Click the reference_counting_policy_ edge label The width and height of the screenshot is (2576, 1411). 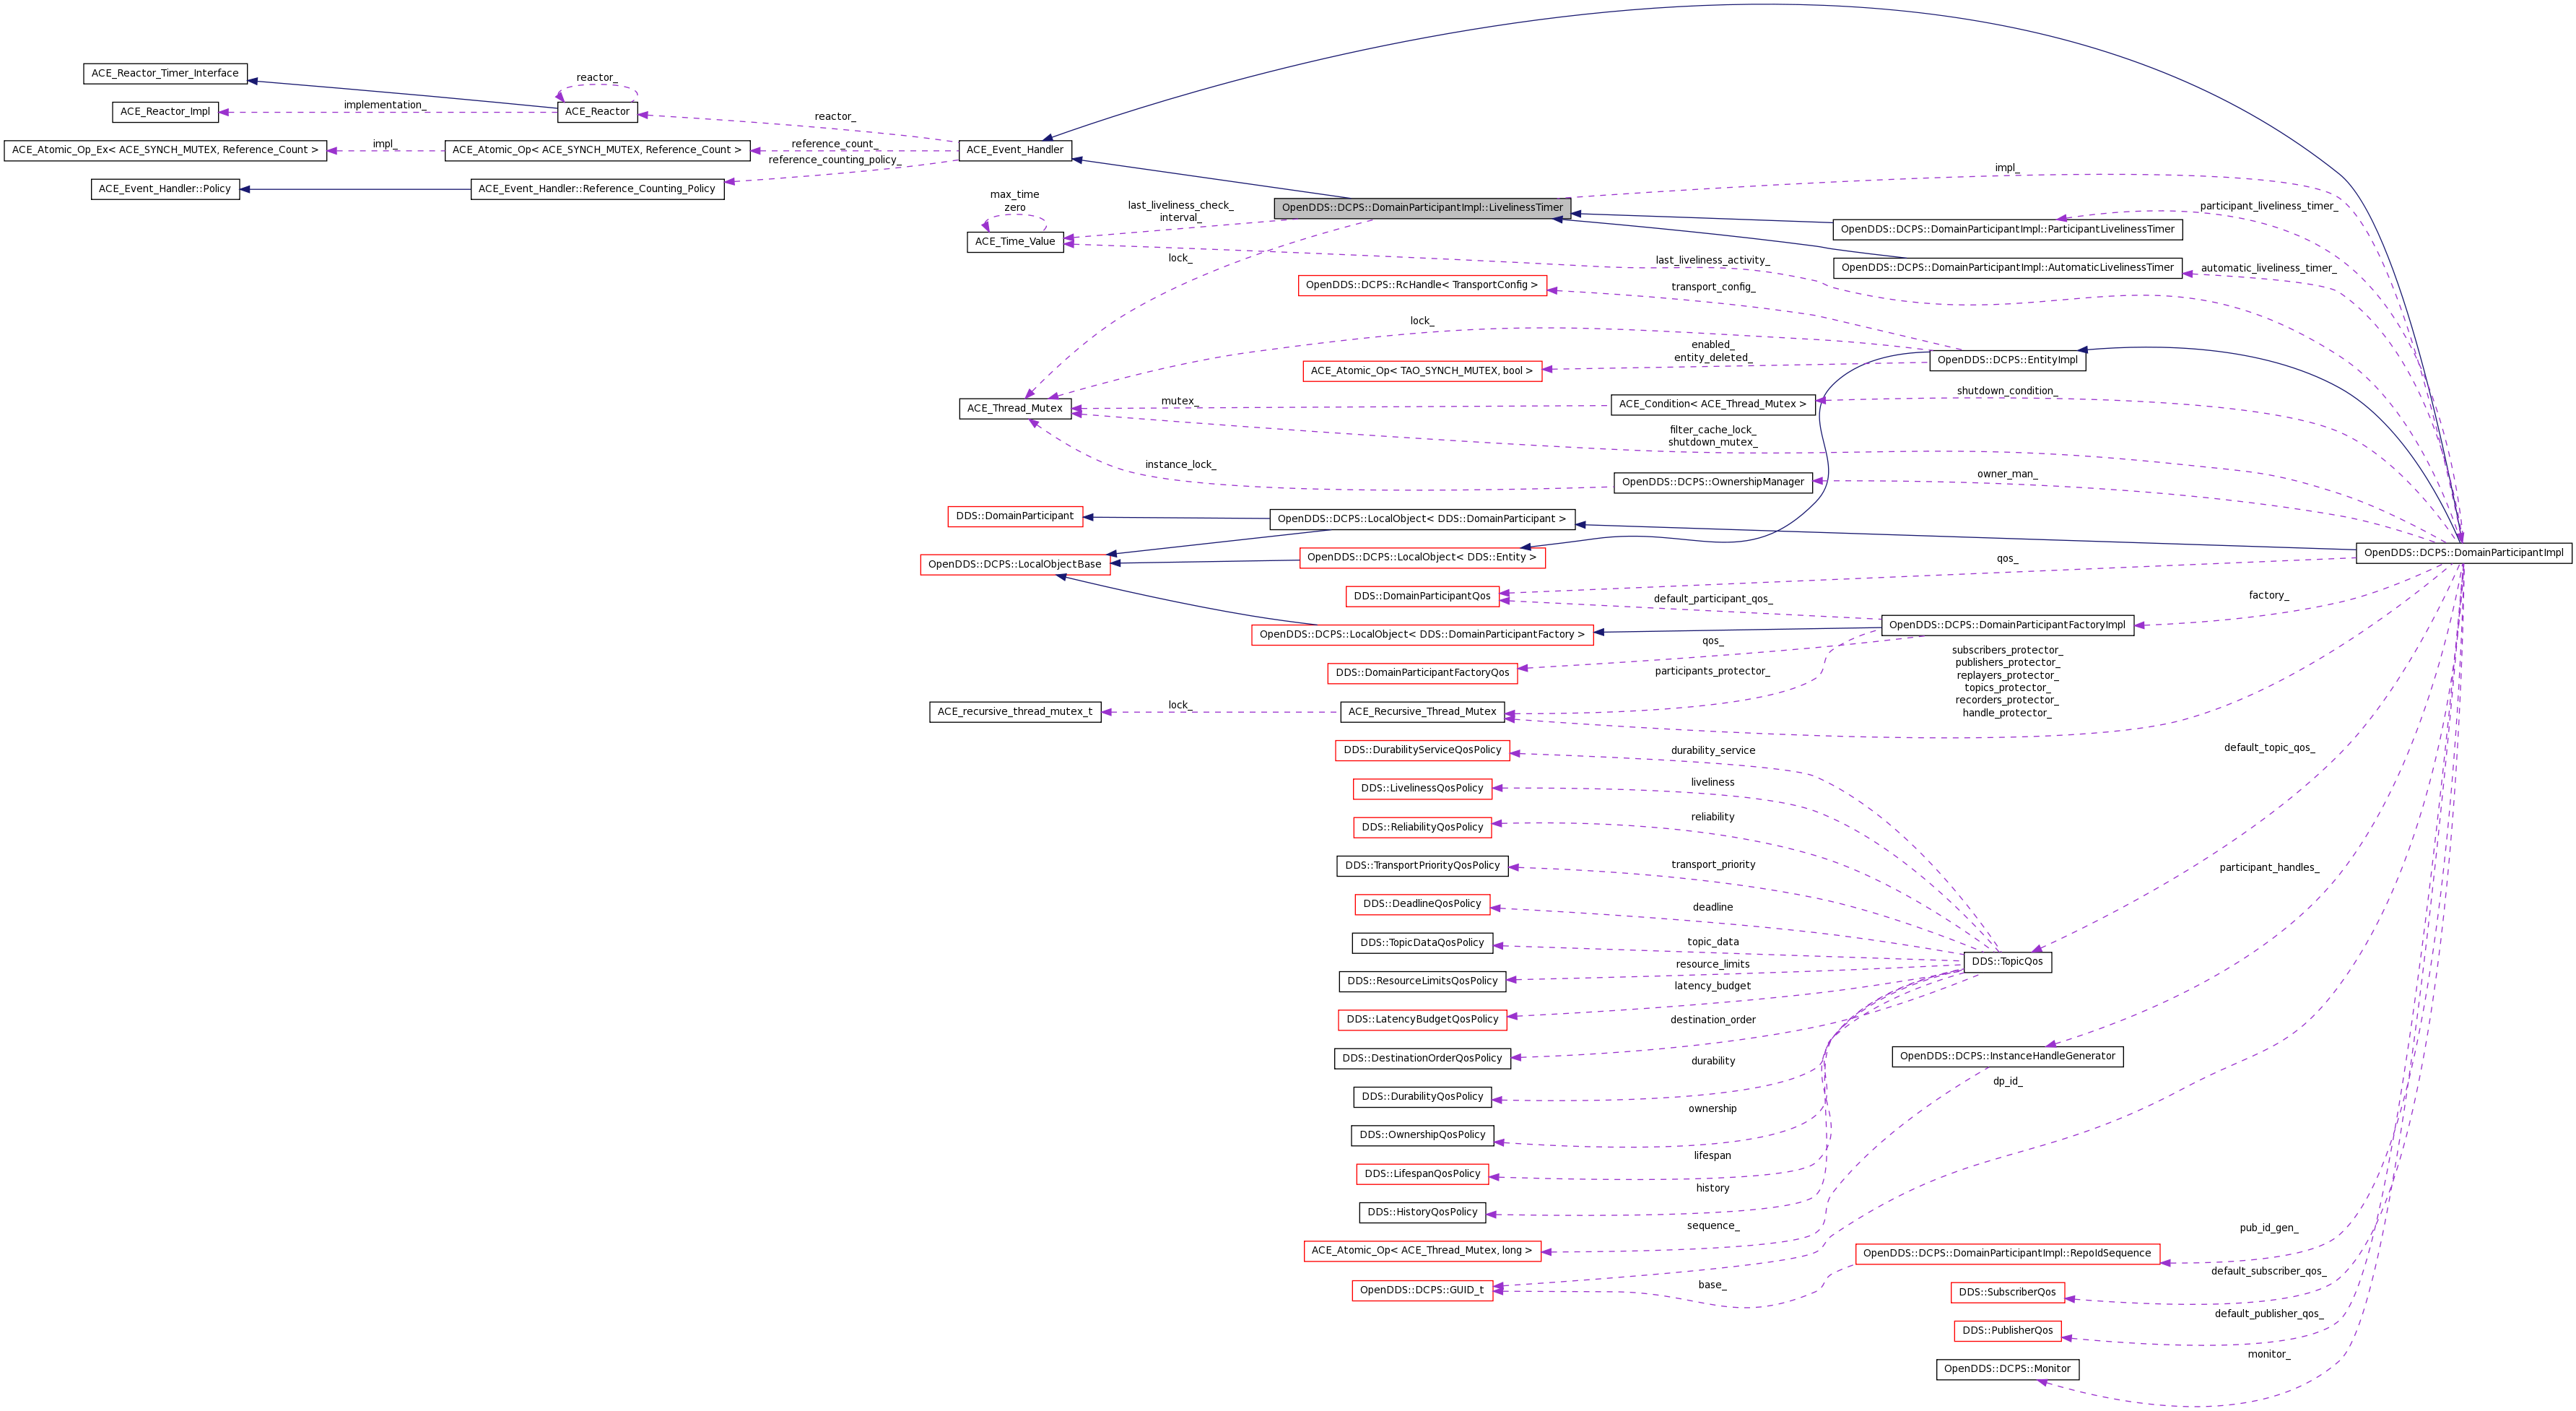coord(834,160)
